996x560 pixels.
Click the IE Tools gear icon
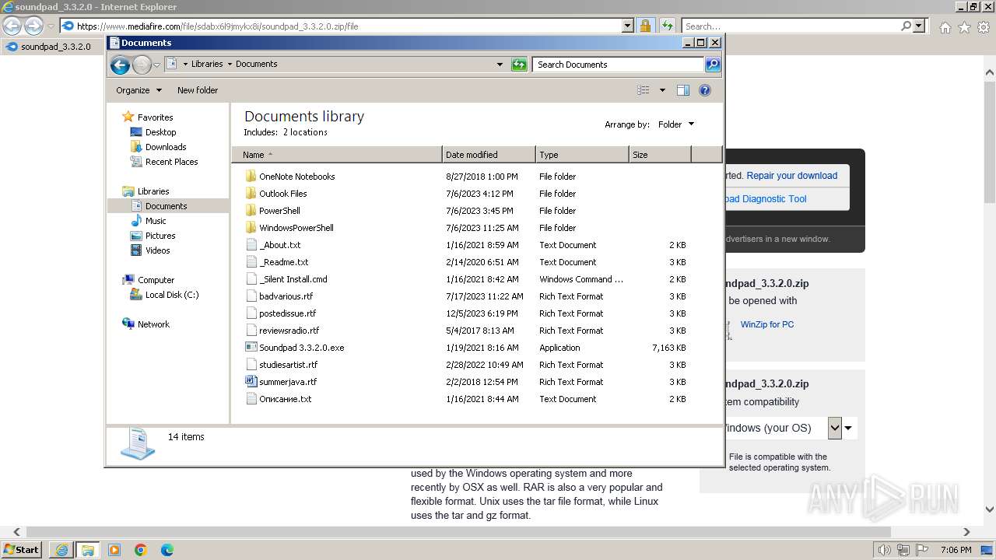[984, 27]
